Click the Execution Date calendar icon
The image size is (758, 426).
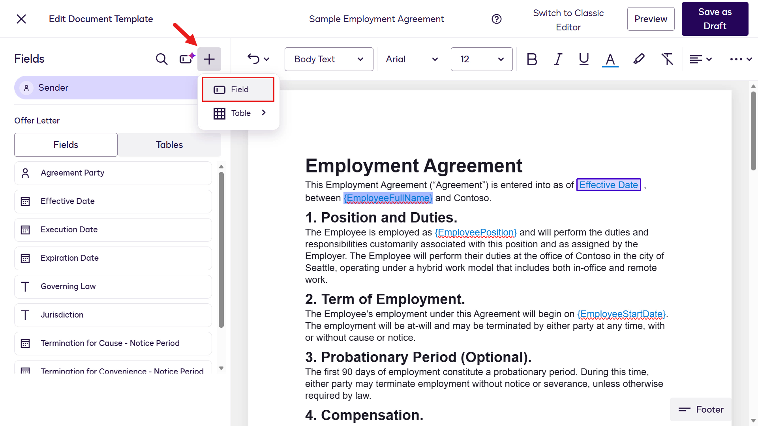pos(25,230)
